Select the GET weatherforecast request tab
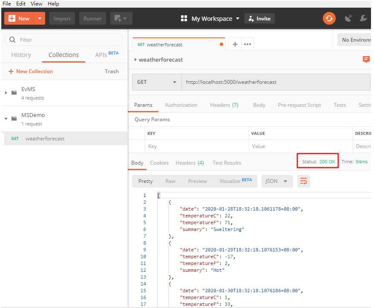Image resolution: width=374 pixels, height=308 pixels. point(178,44)
